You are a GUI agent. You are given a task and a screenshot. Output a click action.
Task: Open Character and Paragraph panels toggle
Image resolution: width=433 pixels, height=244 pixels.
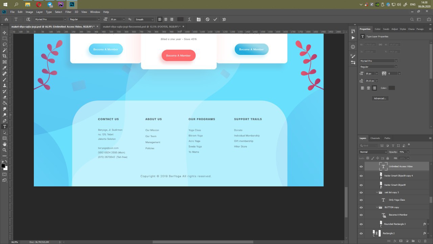point(199,19)
